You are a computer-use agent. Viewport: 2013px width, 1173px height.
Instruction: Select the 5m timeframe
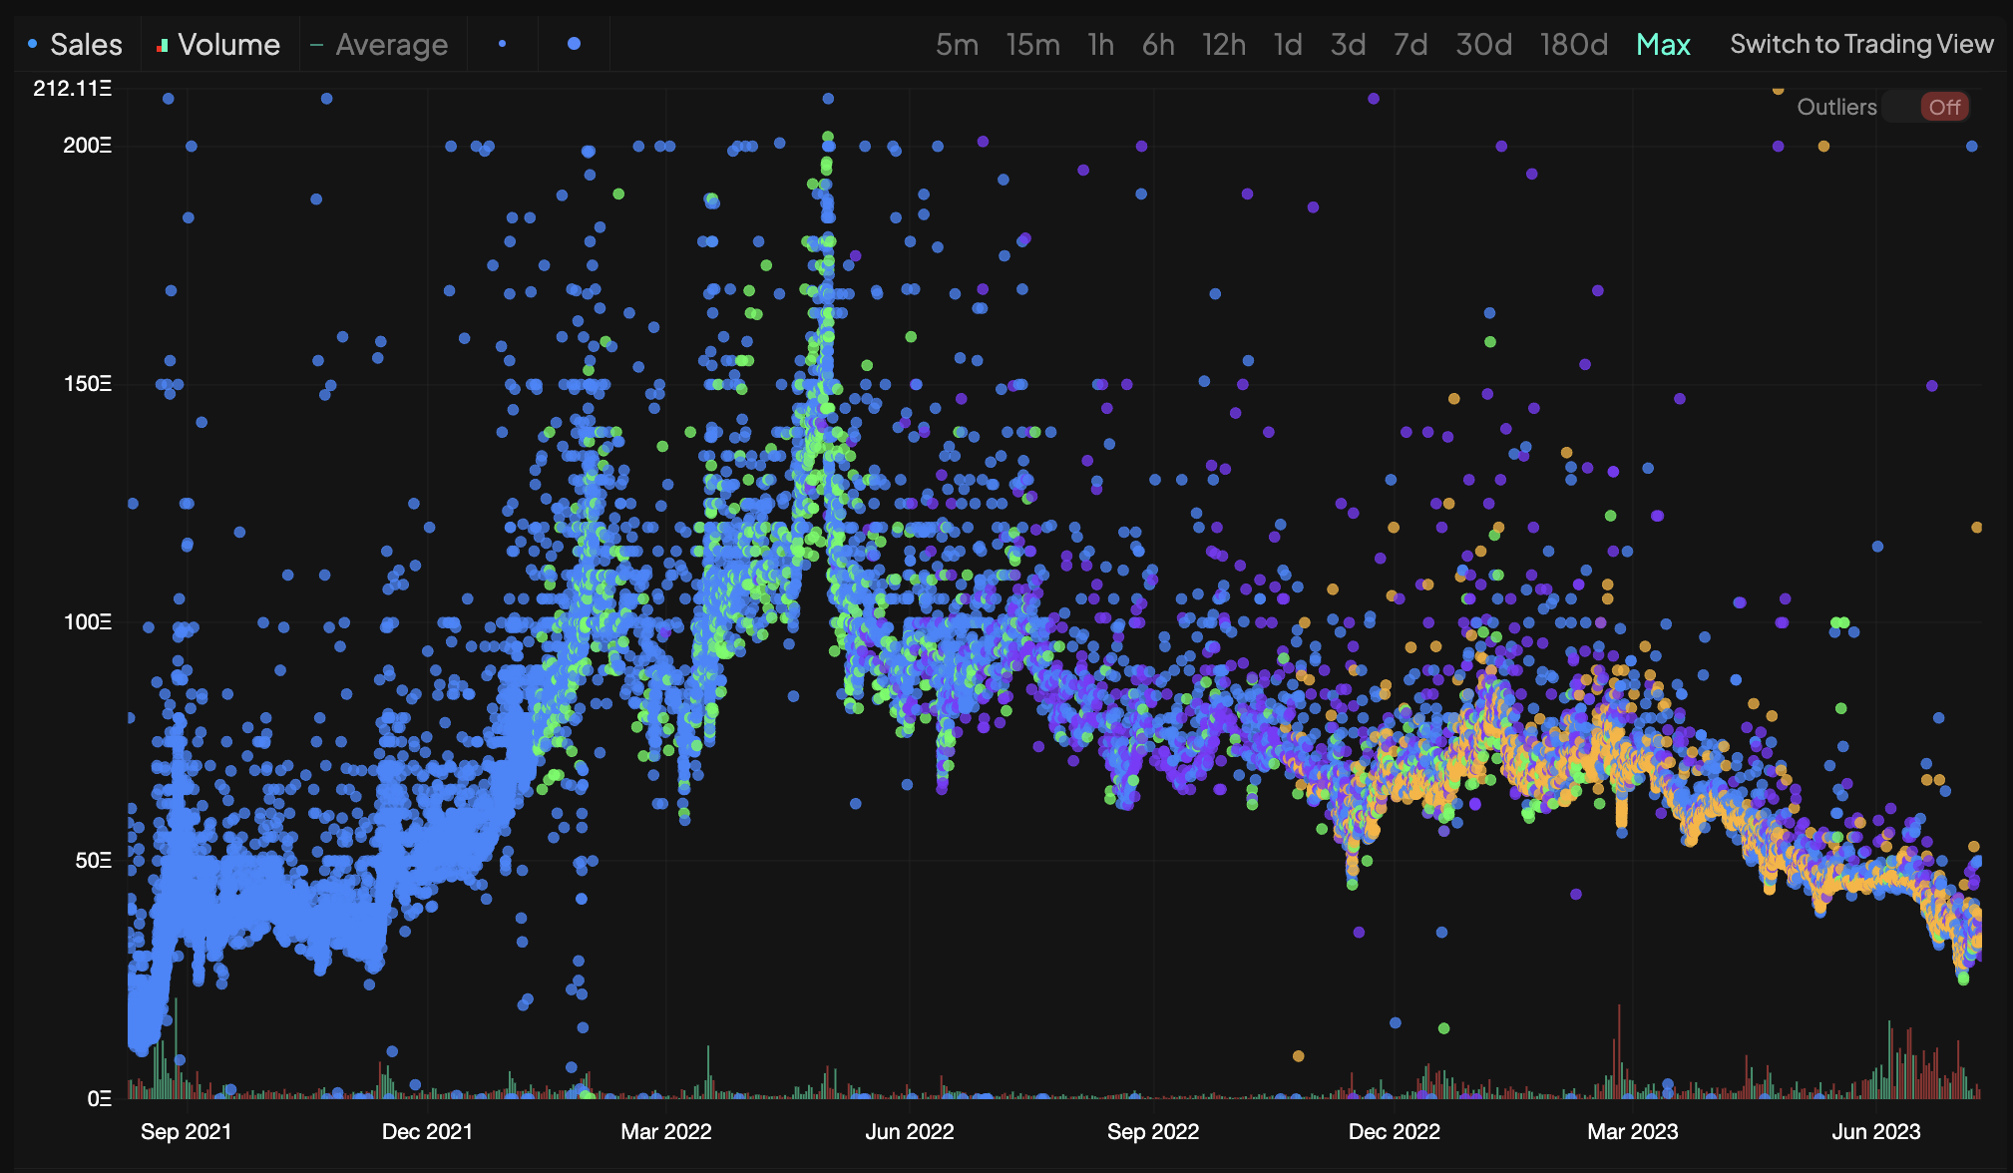957,44
